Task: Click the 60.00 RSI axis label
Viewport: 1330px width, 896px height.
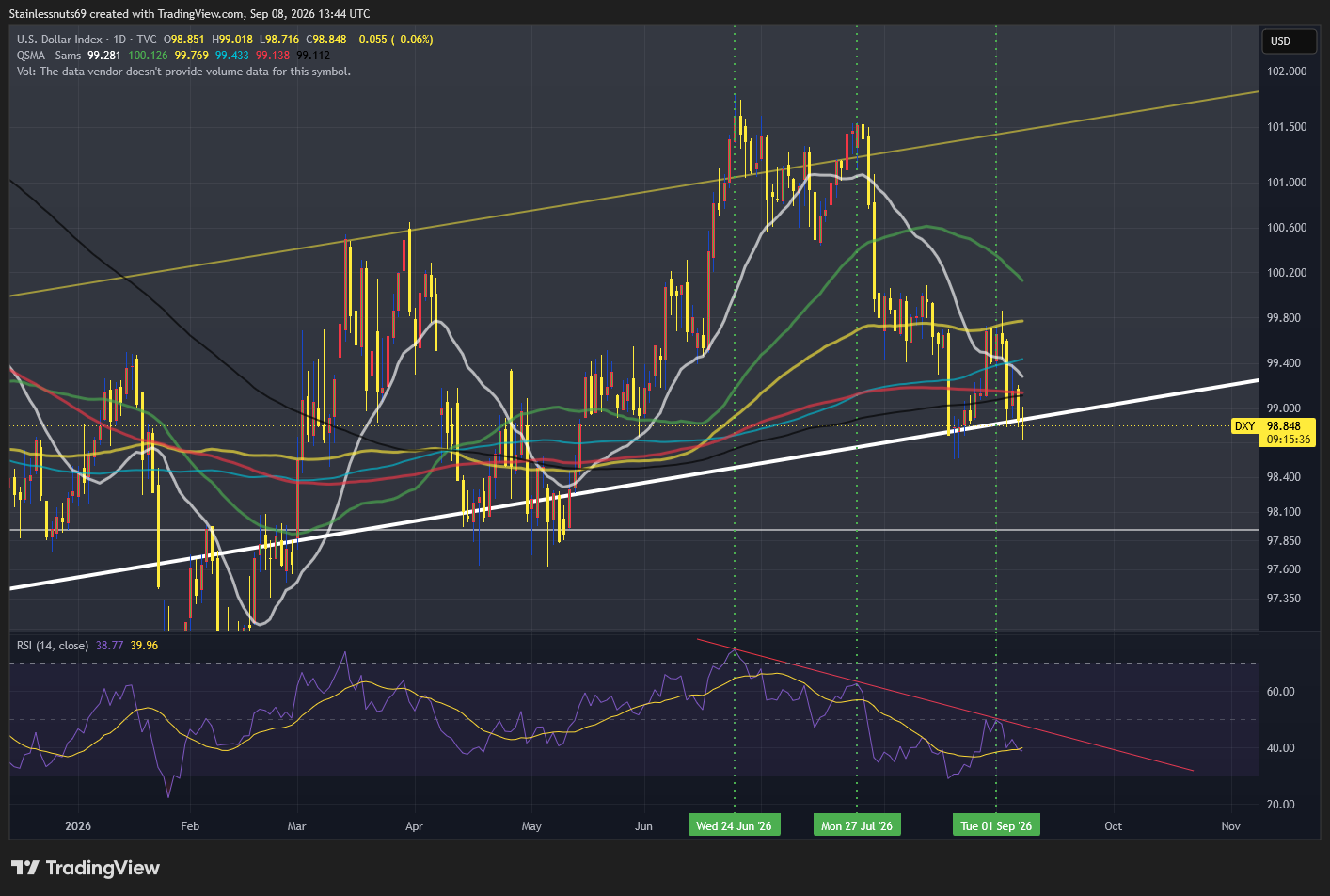Action: (1281, 692)
